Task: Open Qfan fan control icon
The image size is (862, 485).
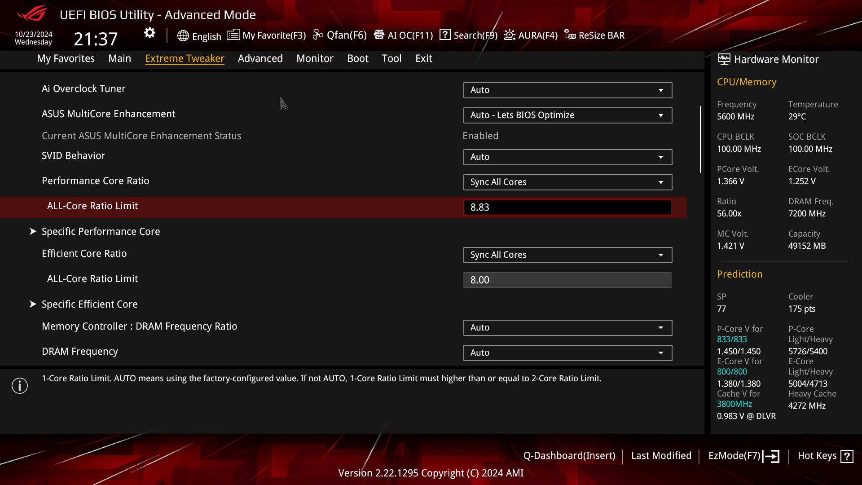Action: pyautogui.click(x=318, y=35)
